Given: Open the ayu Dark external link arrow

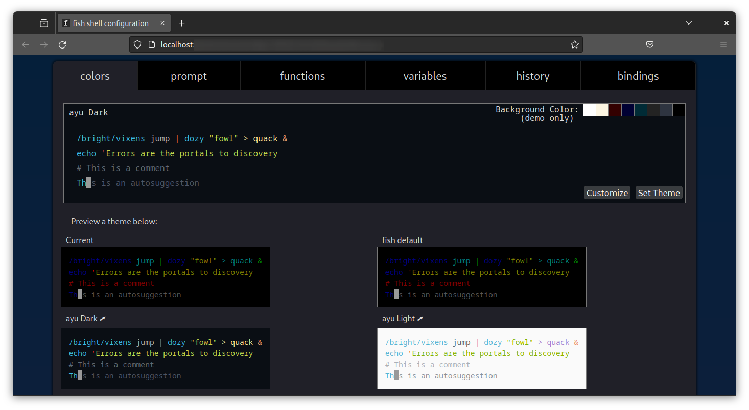Looking at the screenshot, I should [x=103, y=318].
